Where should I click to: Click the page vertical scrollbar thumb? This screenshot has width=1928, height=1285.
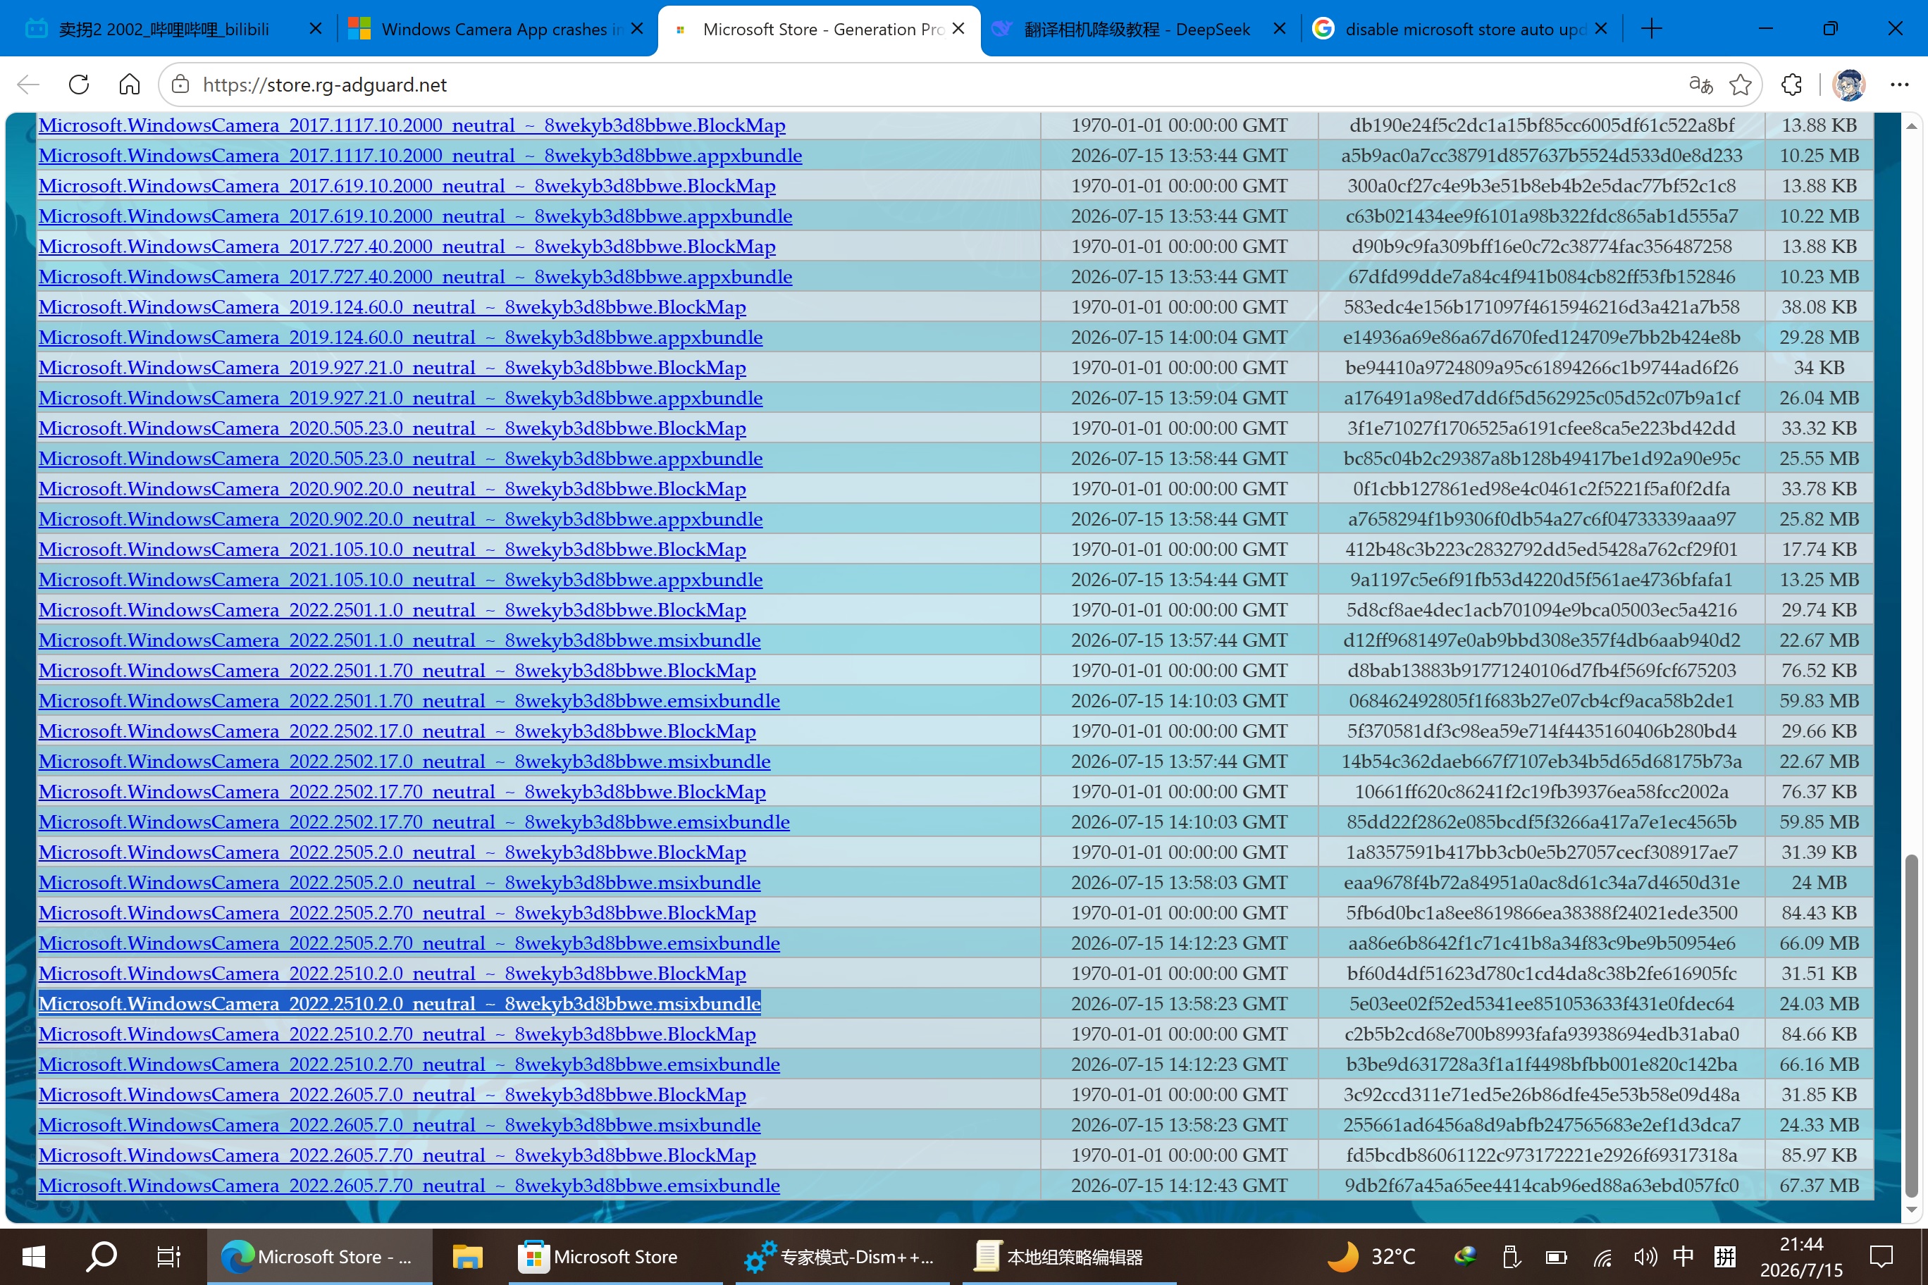tap(1911, 1027)
